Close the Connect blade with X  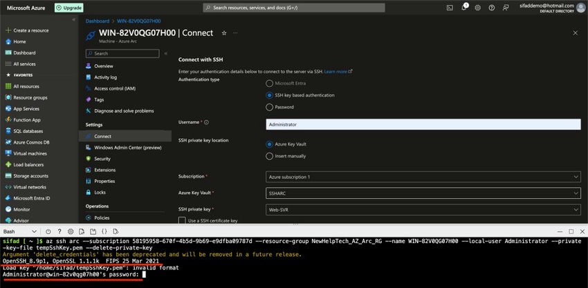[576, 33]
